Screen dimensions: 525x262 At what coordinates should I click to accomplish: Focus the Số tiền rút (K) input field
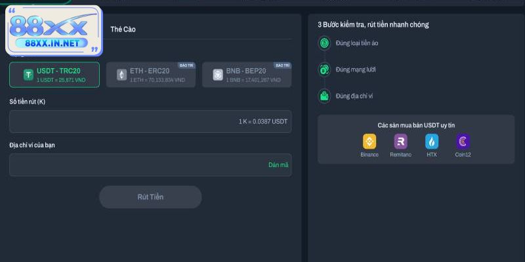pyautogui.click(x=150, y=122)
